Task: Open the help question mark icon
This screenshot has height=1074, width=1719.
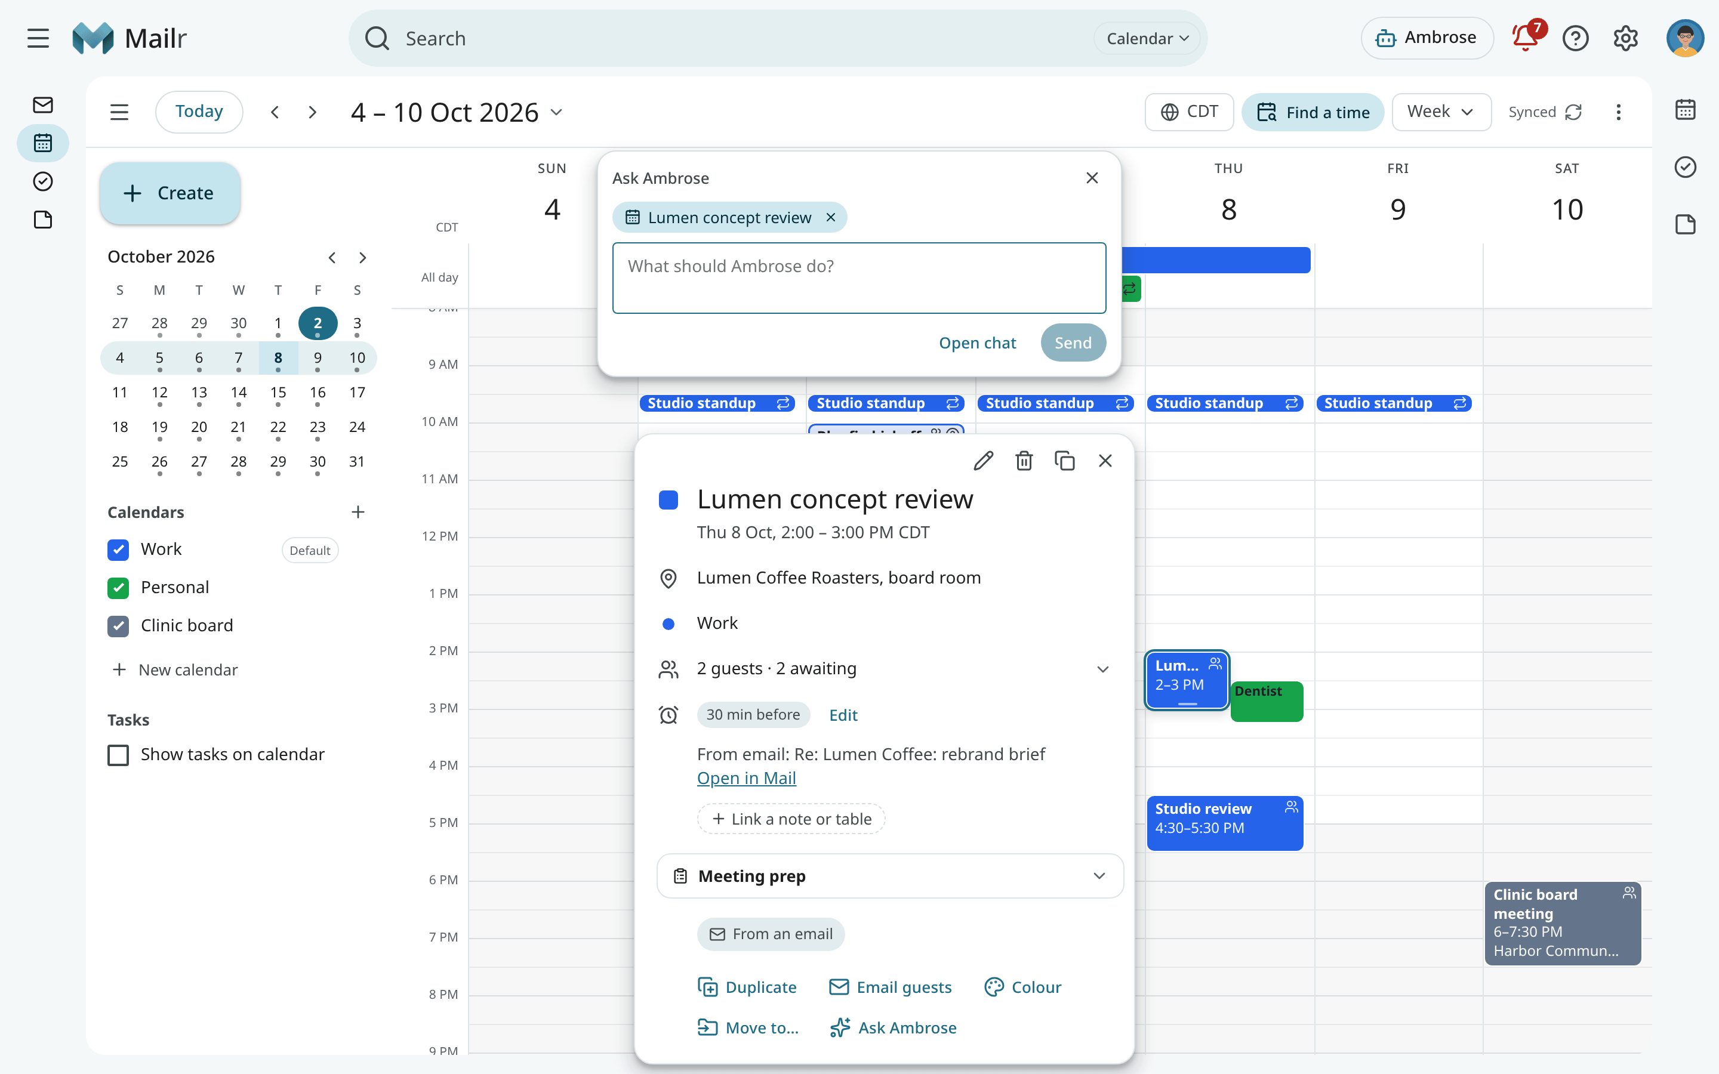Action: 1576,38
